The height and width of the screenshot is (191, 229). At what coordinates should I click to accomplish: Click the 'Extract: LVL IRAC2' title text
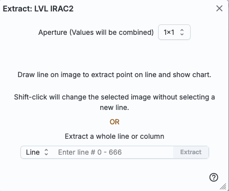pyautogui.click(x=38, y=8)
